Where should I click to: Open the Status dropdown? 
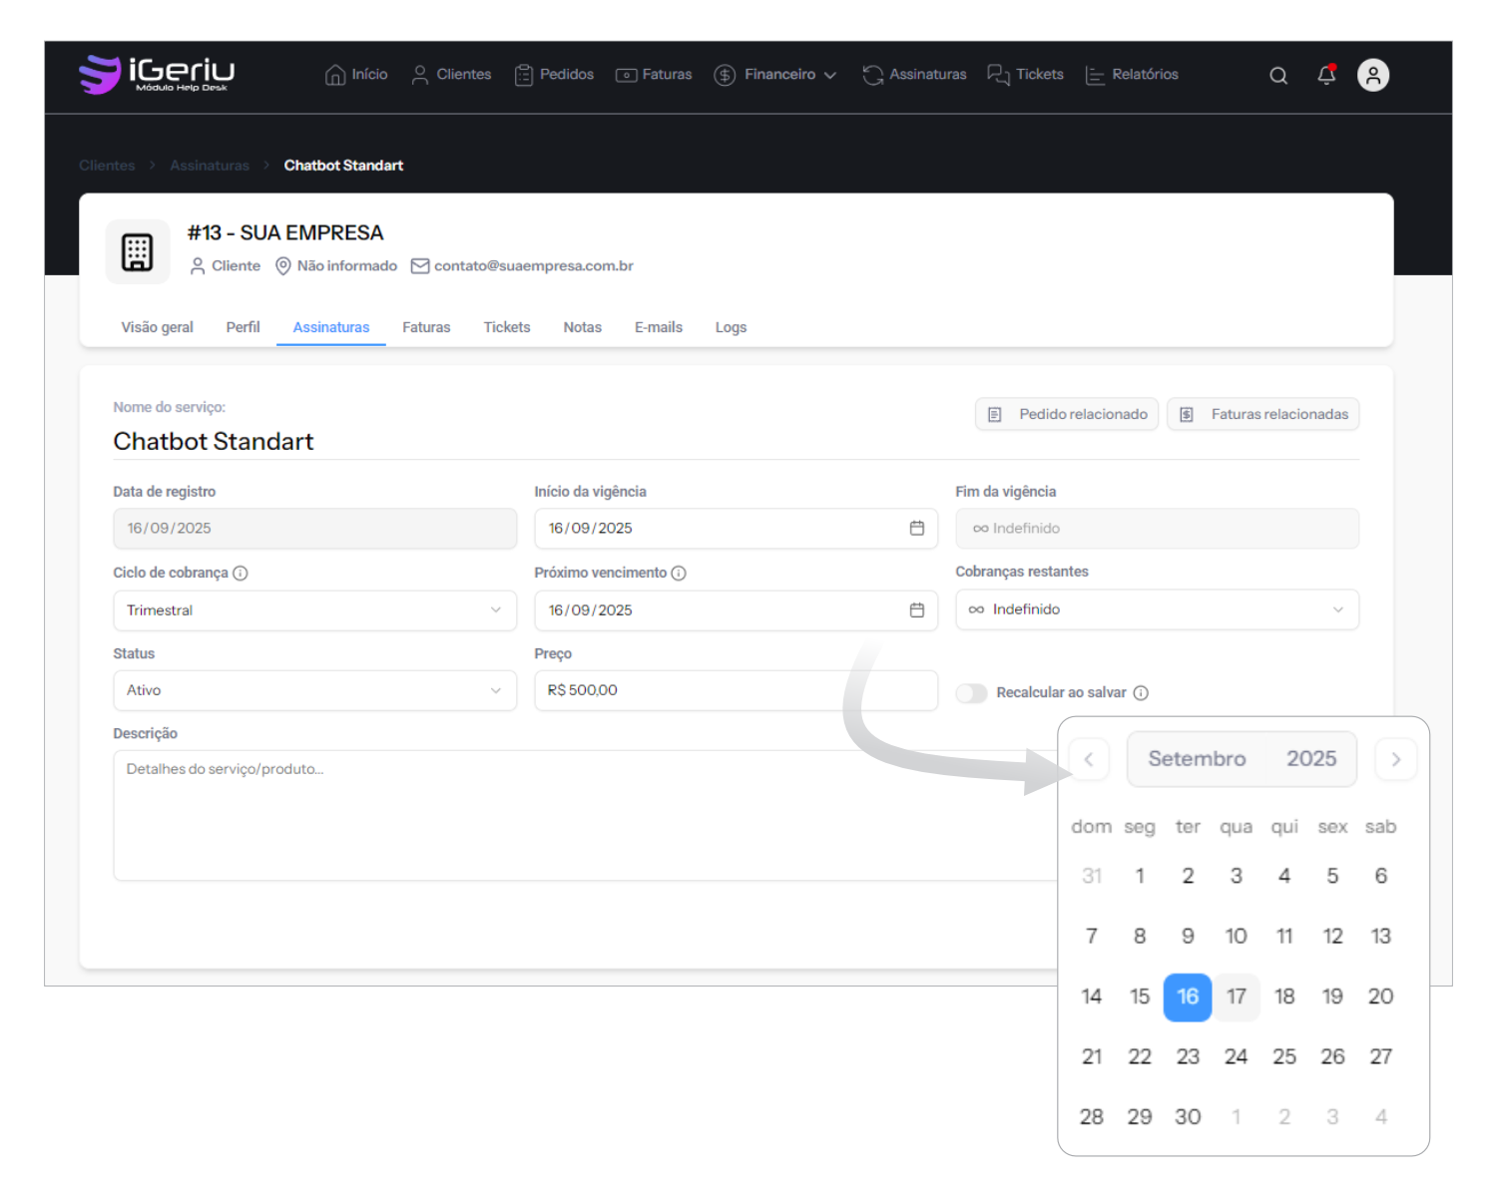tap(314, 690)
